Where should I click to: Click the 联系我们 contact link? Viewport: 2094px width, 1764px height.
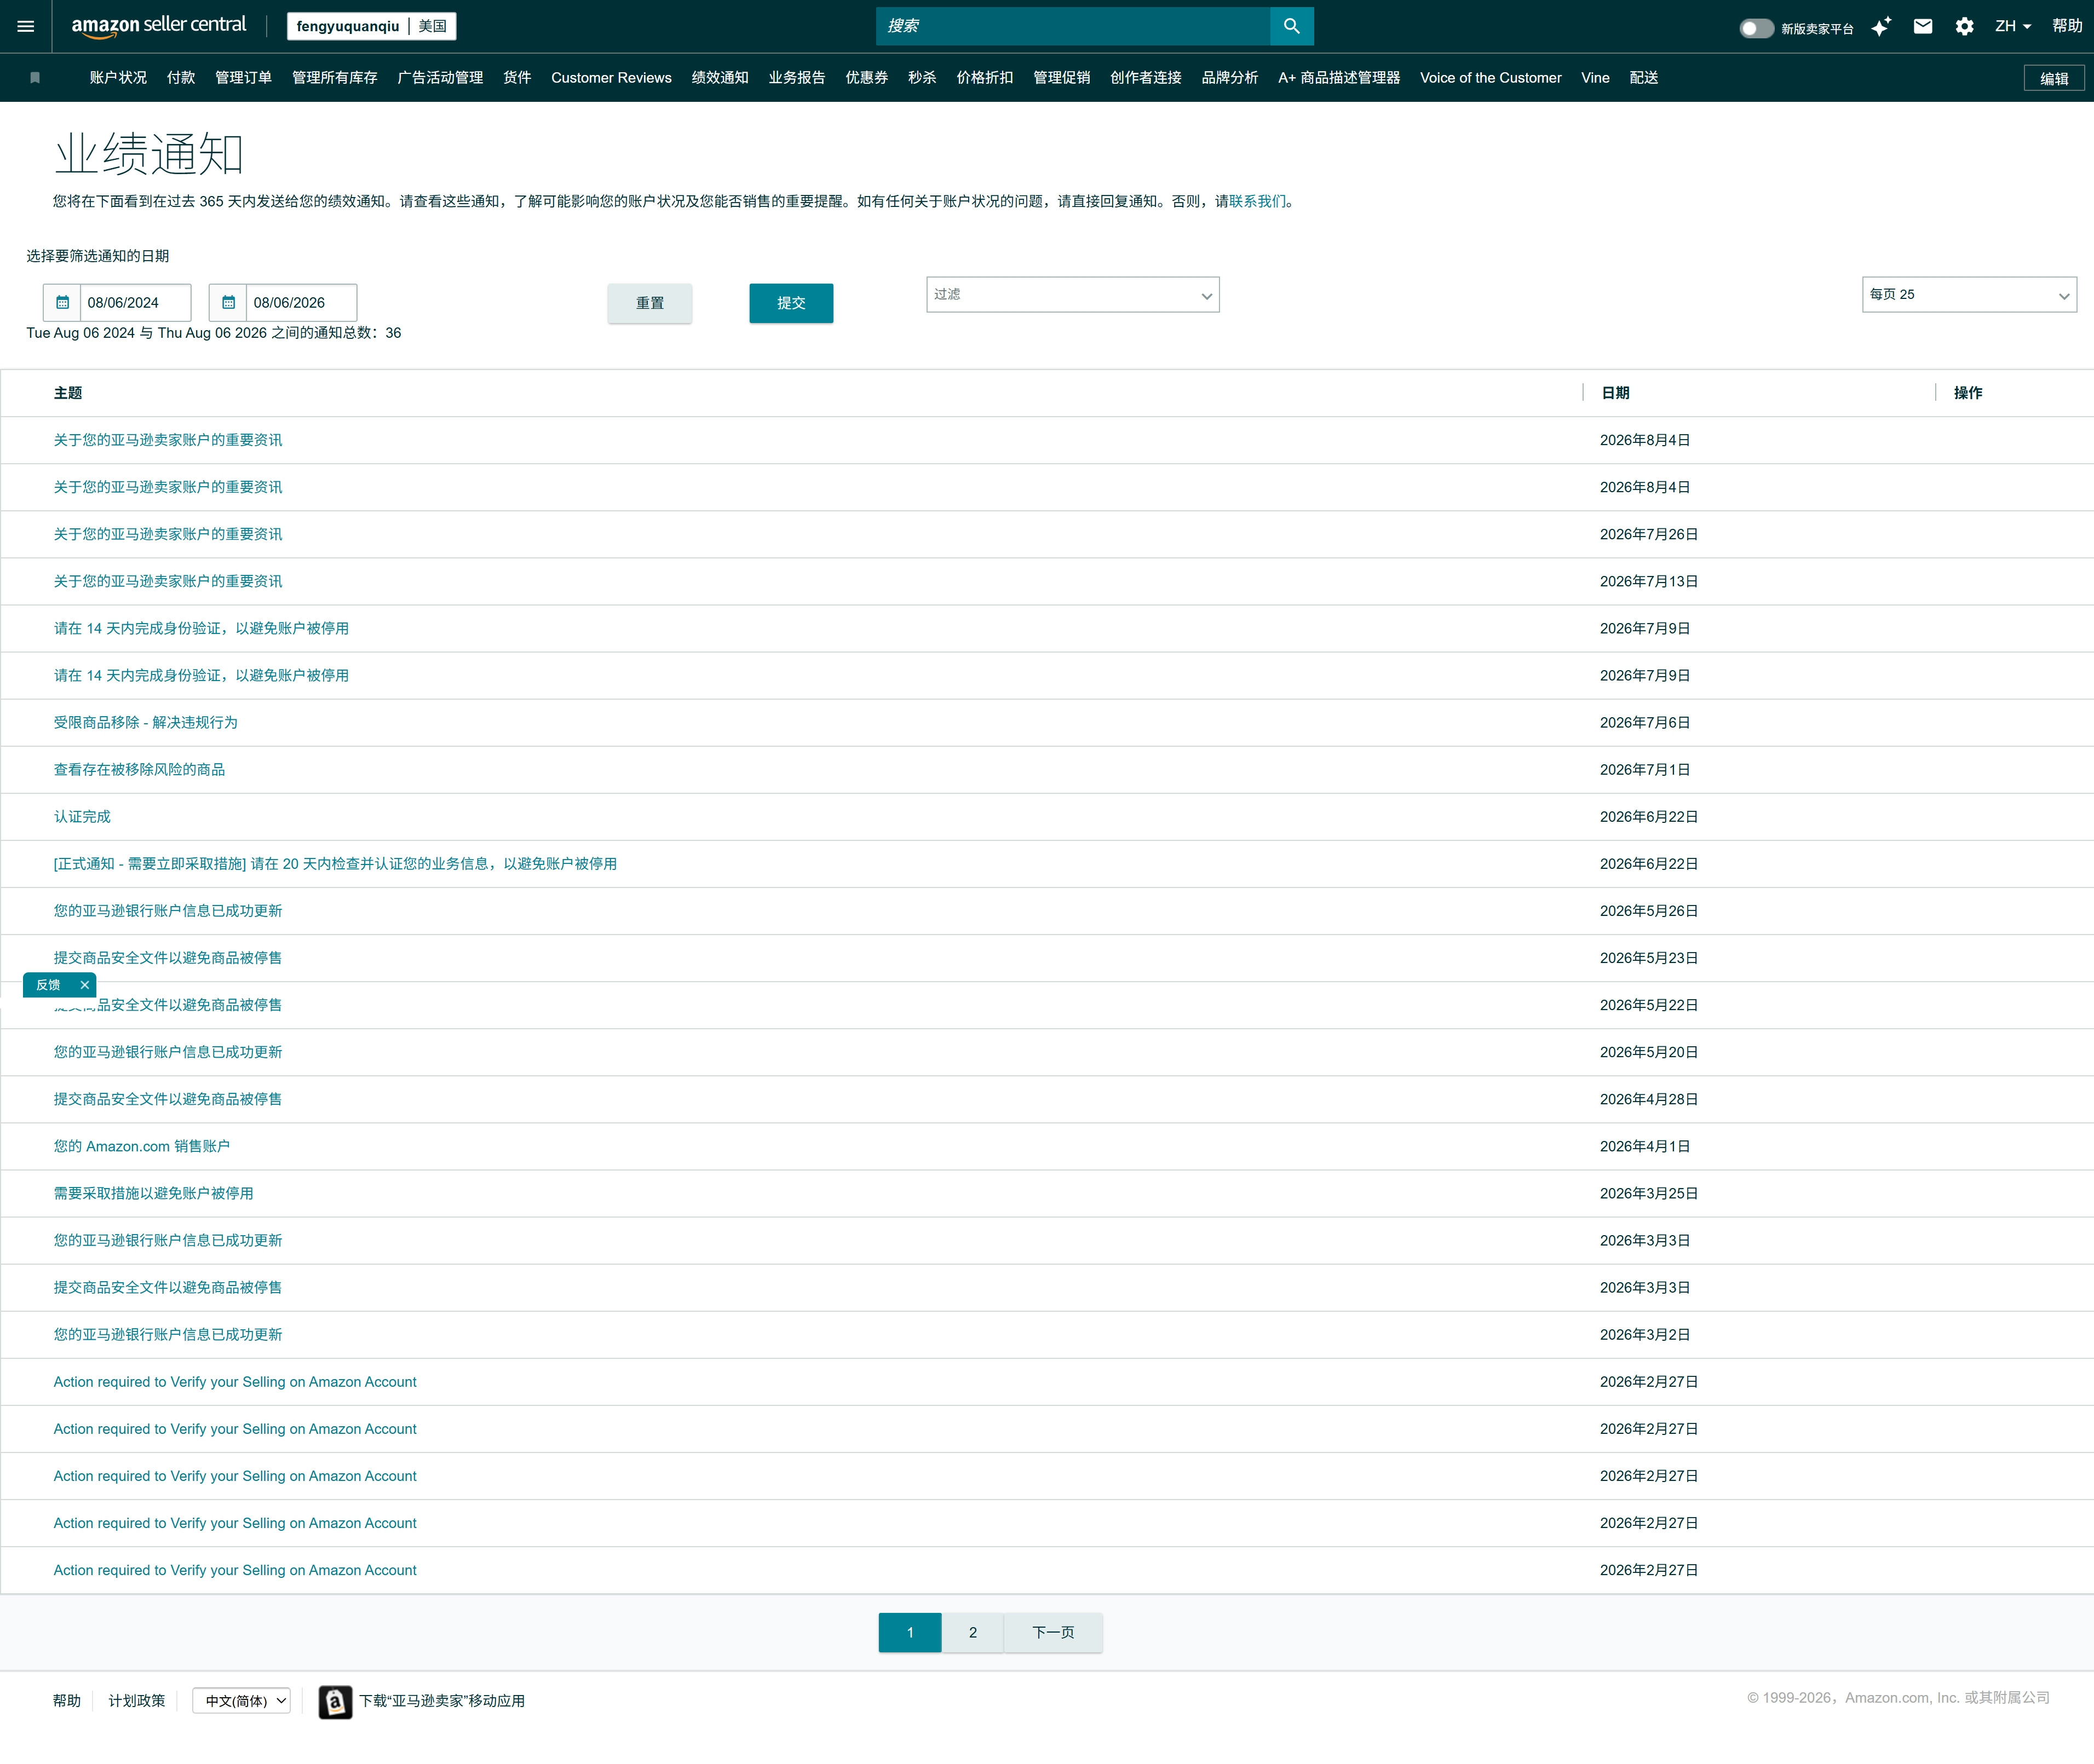(x=1257, y=202)
